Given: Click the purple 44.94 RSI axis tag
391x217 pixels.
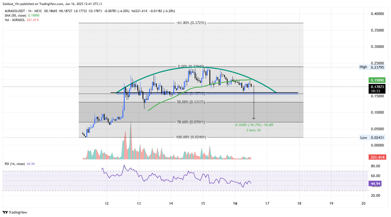Looking at the screenshot, I should (375, 184).
